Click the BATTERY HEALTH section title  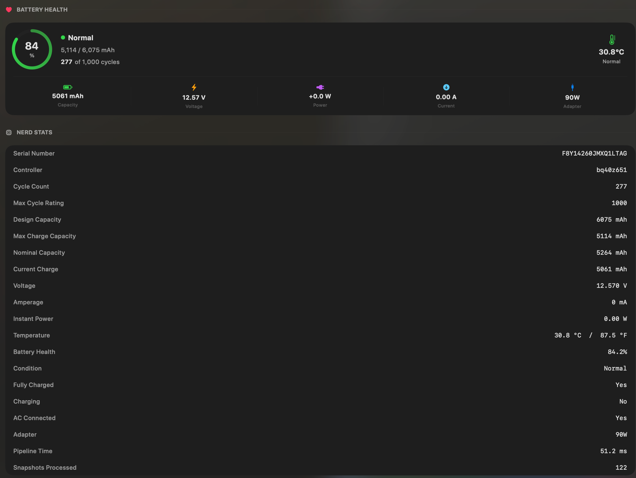pos(42,10)
